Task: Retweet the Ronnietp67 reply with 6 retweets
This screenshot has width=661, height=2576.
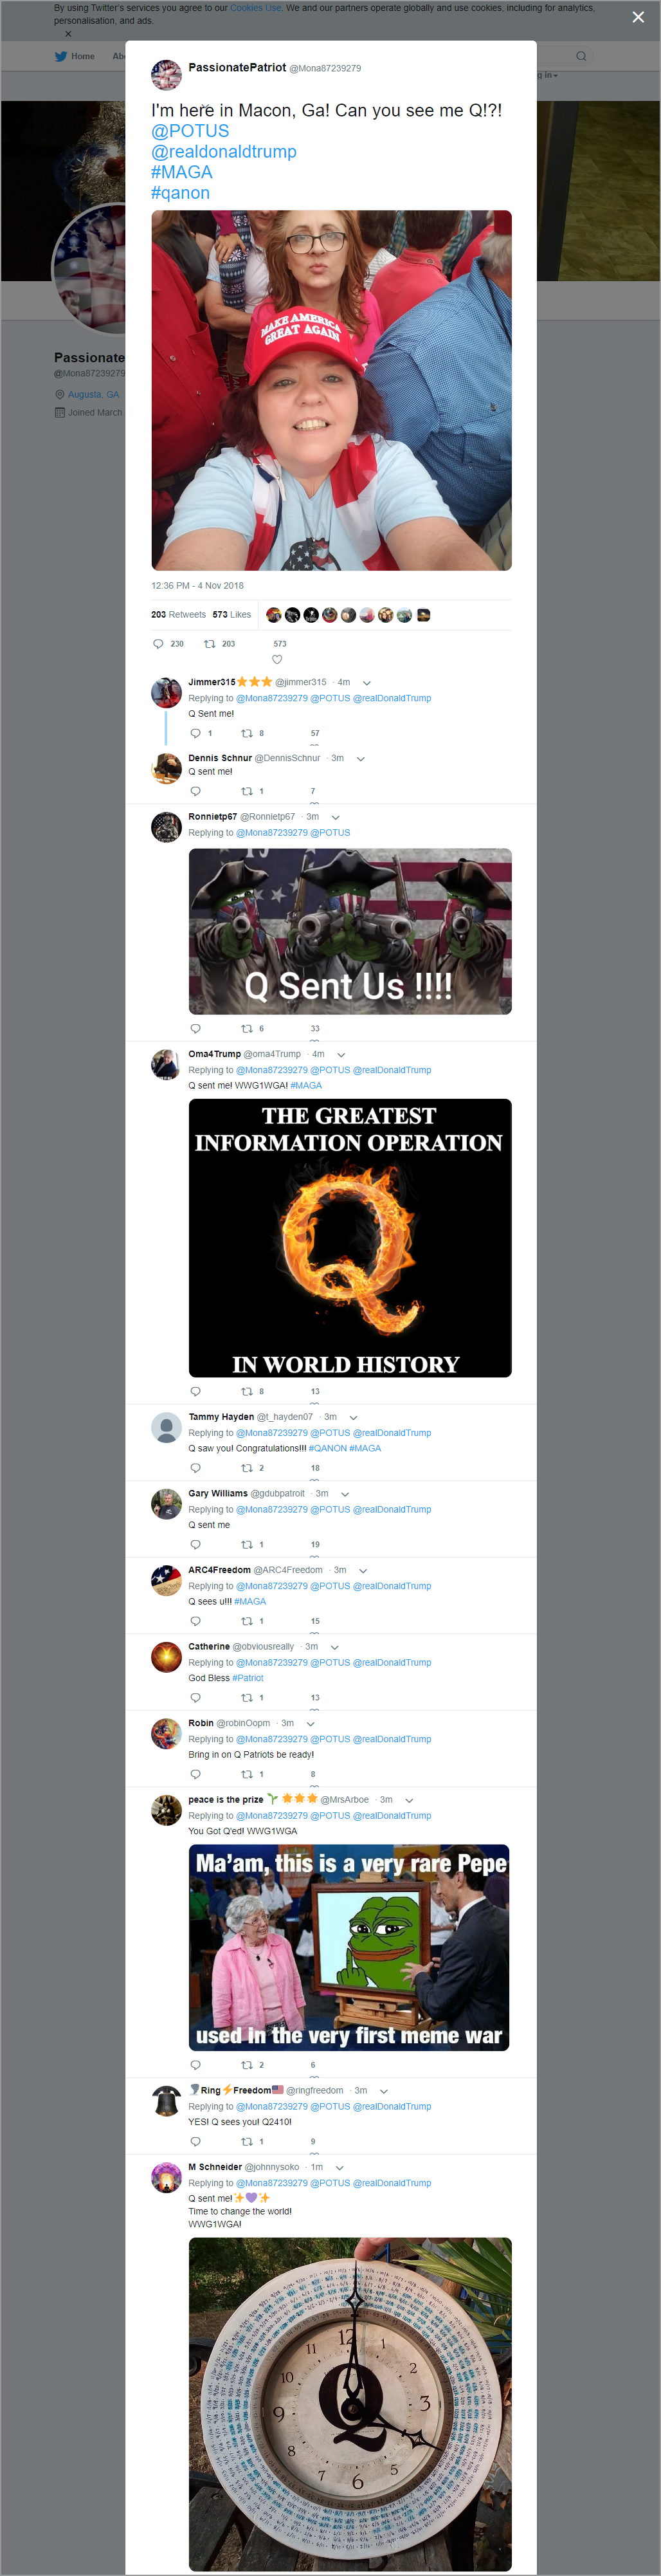Action: coord(247,1028)
